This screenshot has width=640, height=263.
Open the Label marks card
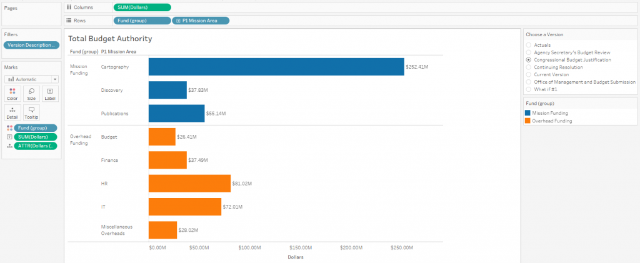click(50, 94)
